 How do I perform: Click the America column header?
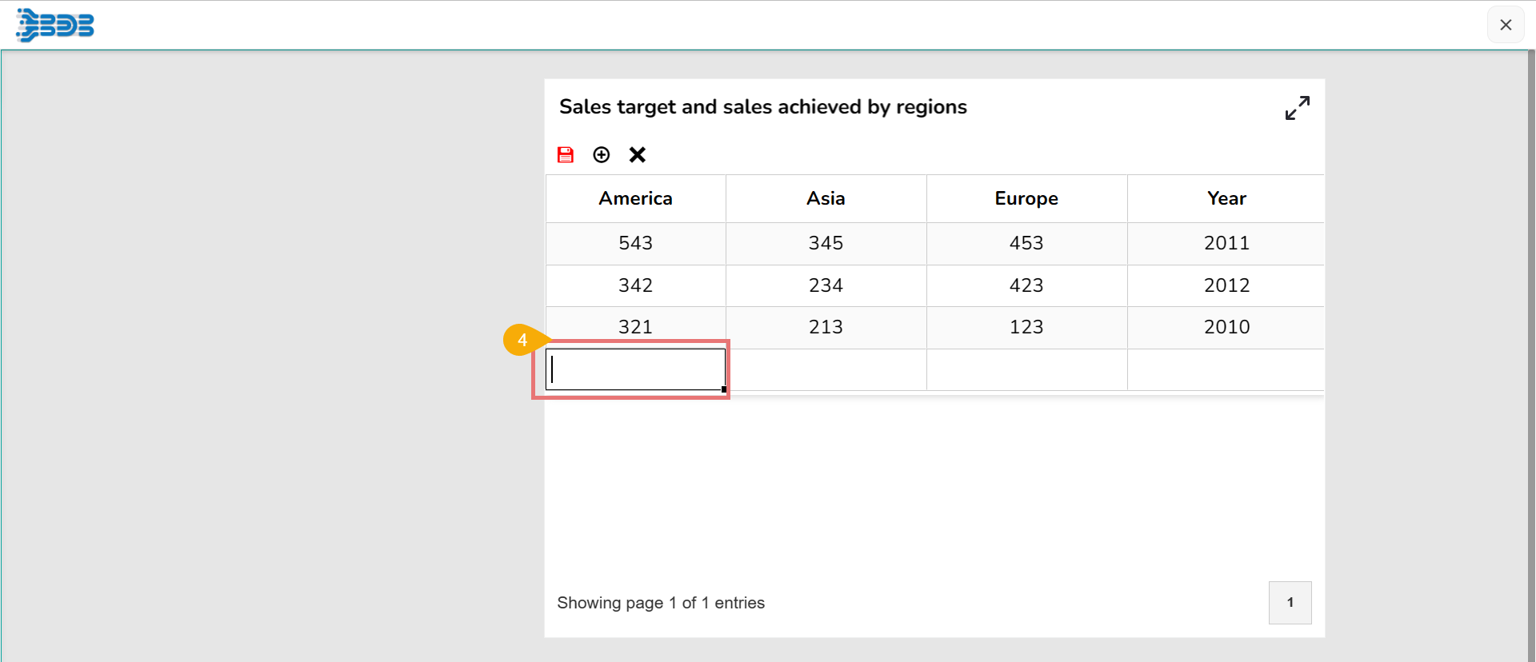pyautogui.click(x=635, y=198)
